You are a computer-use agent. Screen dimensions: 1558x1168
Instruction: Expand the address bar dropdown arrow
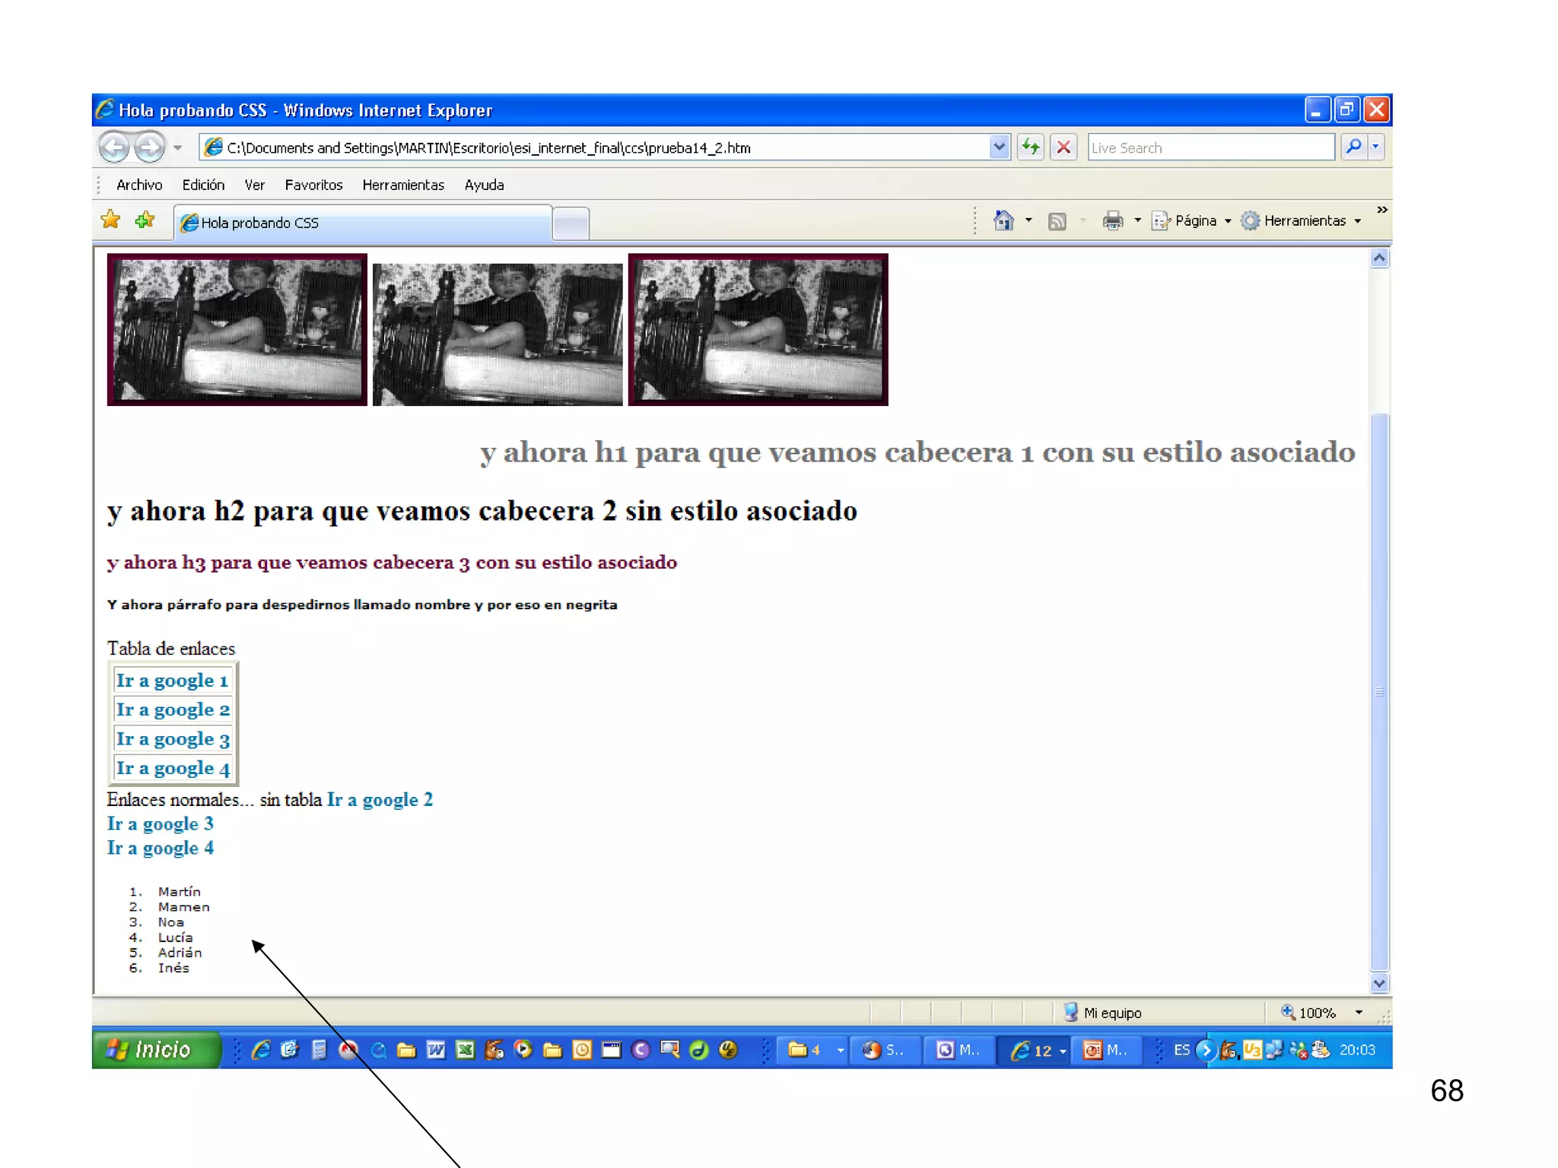pos(999,147)
